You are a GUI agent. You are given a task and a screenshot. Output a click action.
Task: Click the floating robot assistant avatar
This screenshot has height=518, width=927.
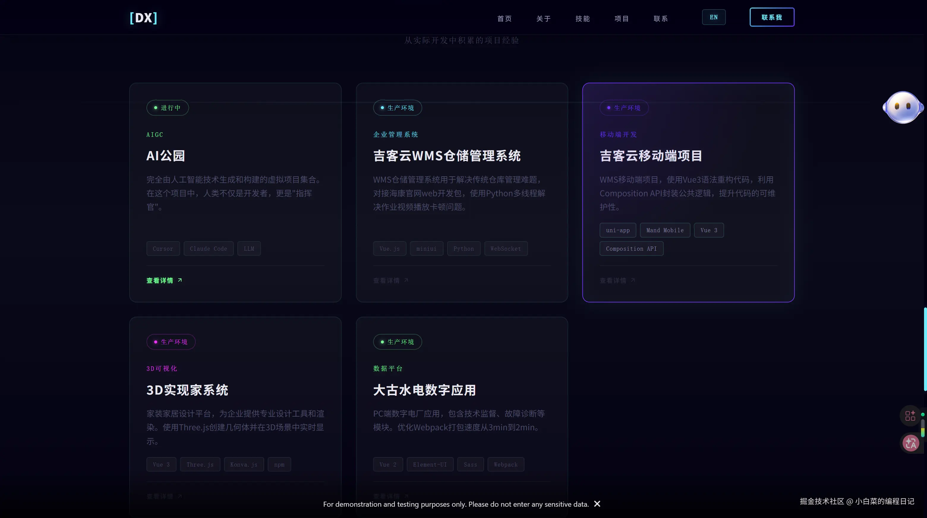pyautogui.click(x=903, y=107)
